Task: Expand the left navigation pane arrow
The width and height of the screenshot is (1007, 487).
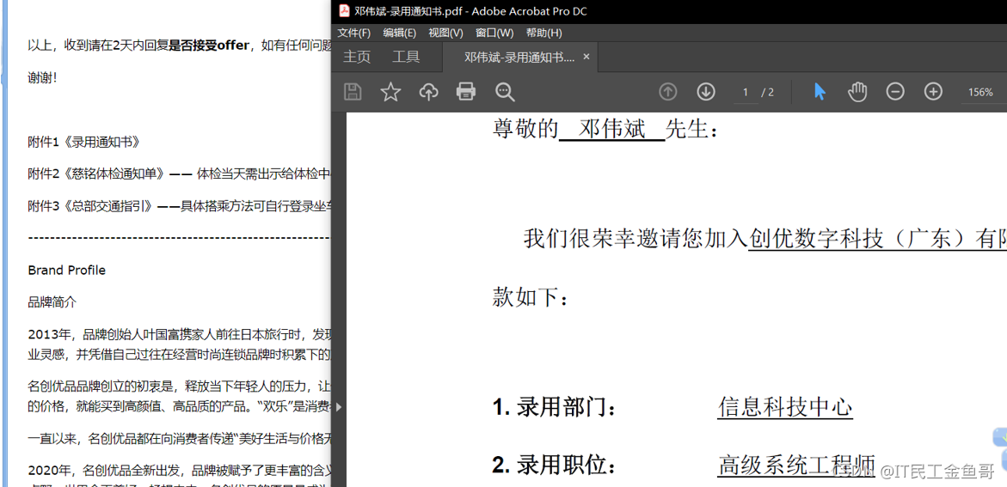Action: click(x=339, y=406)
